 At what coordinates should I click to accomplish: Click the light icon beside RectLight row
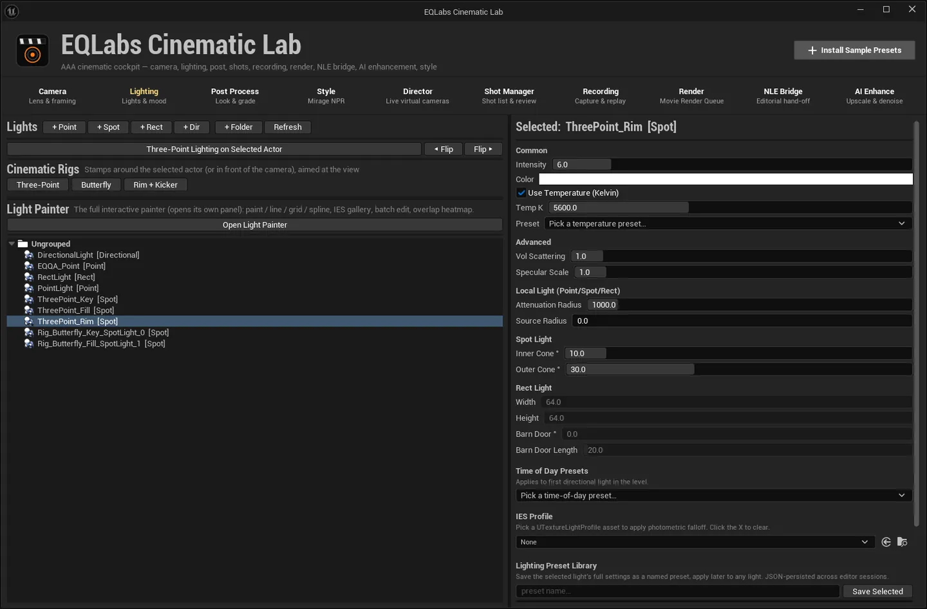click(x=29, y=277)
